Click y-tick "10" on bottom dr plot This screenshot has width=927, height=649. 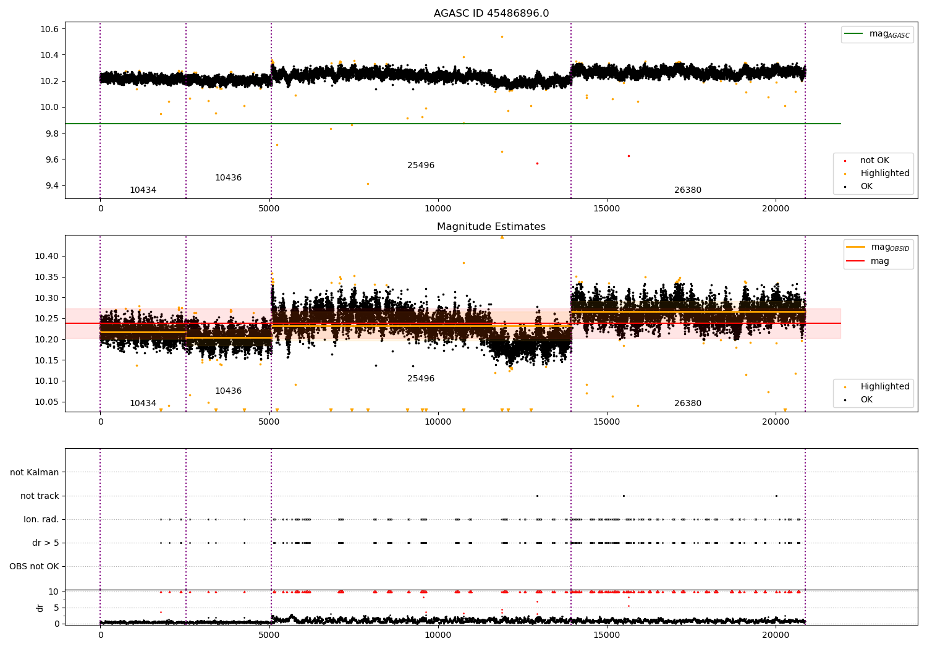pos(54,592)
